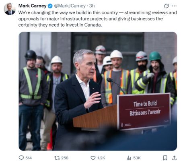Repost using the retweet arrows icon
The image size is (181, 163).
click(x=57, y=158)
